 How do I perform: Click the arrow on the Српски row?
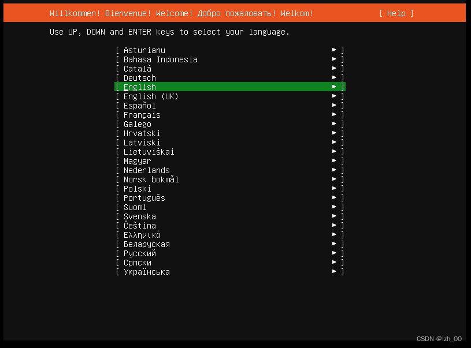point(334,262)
